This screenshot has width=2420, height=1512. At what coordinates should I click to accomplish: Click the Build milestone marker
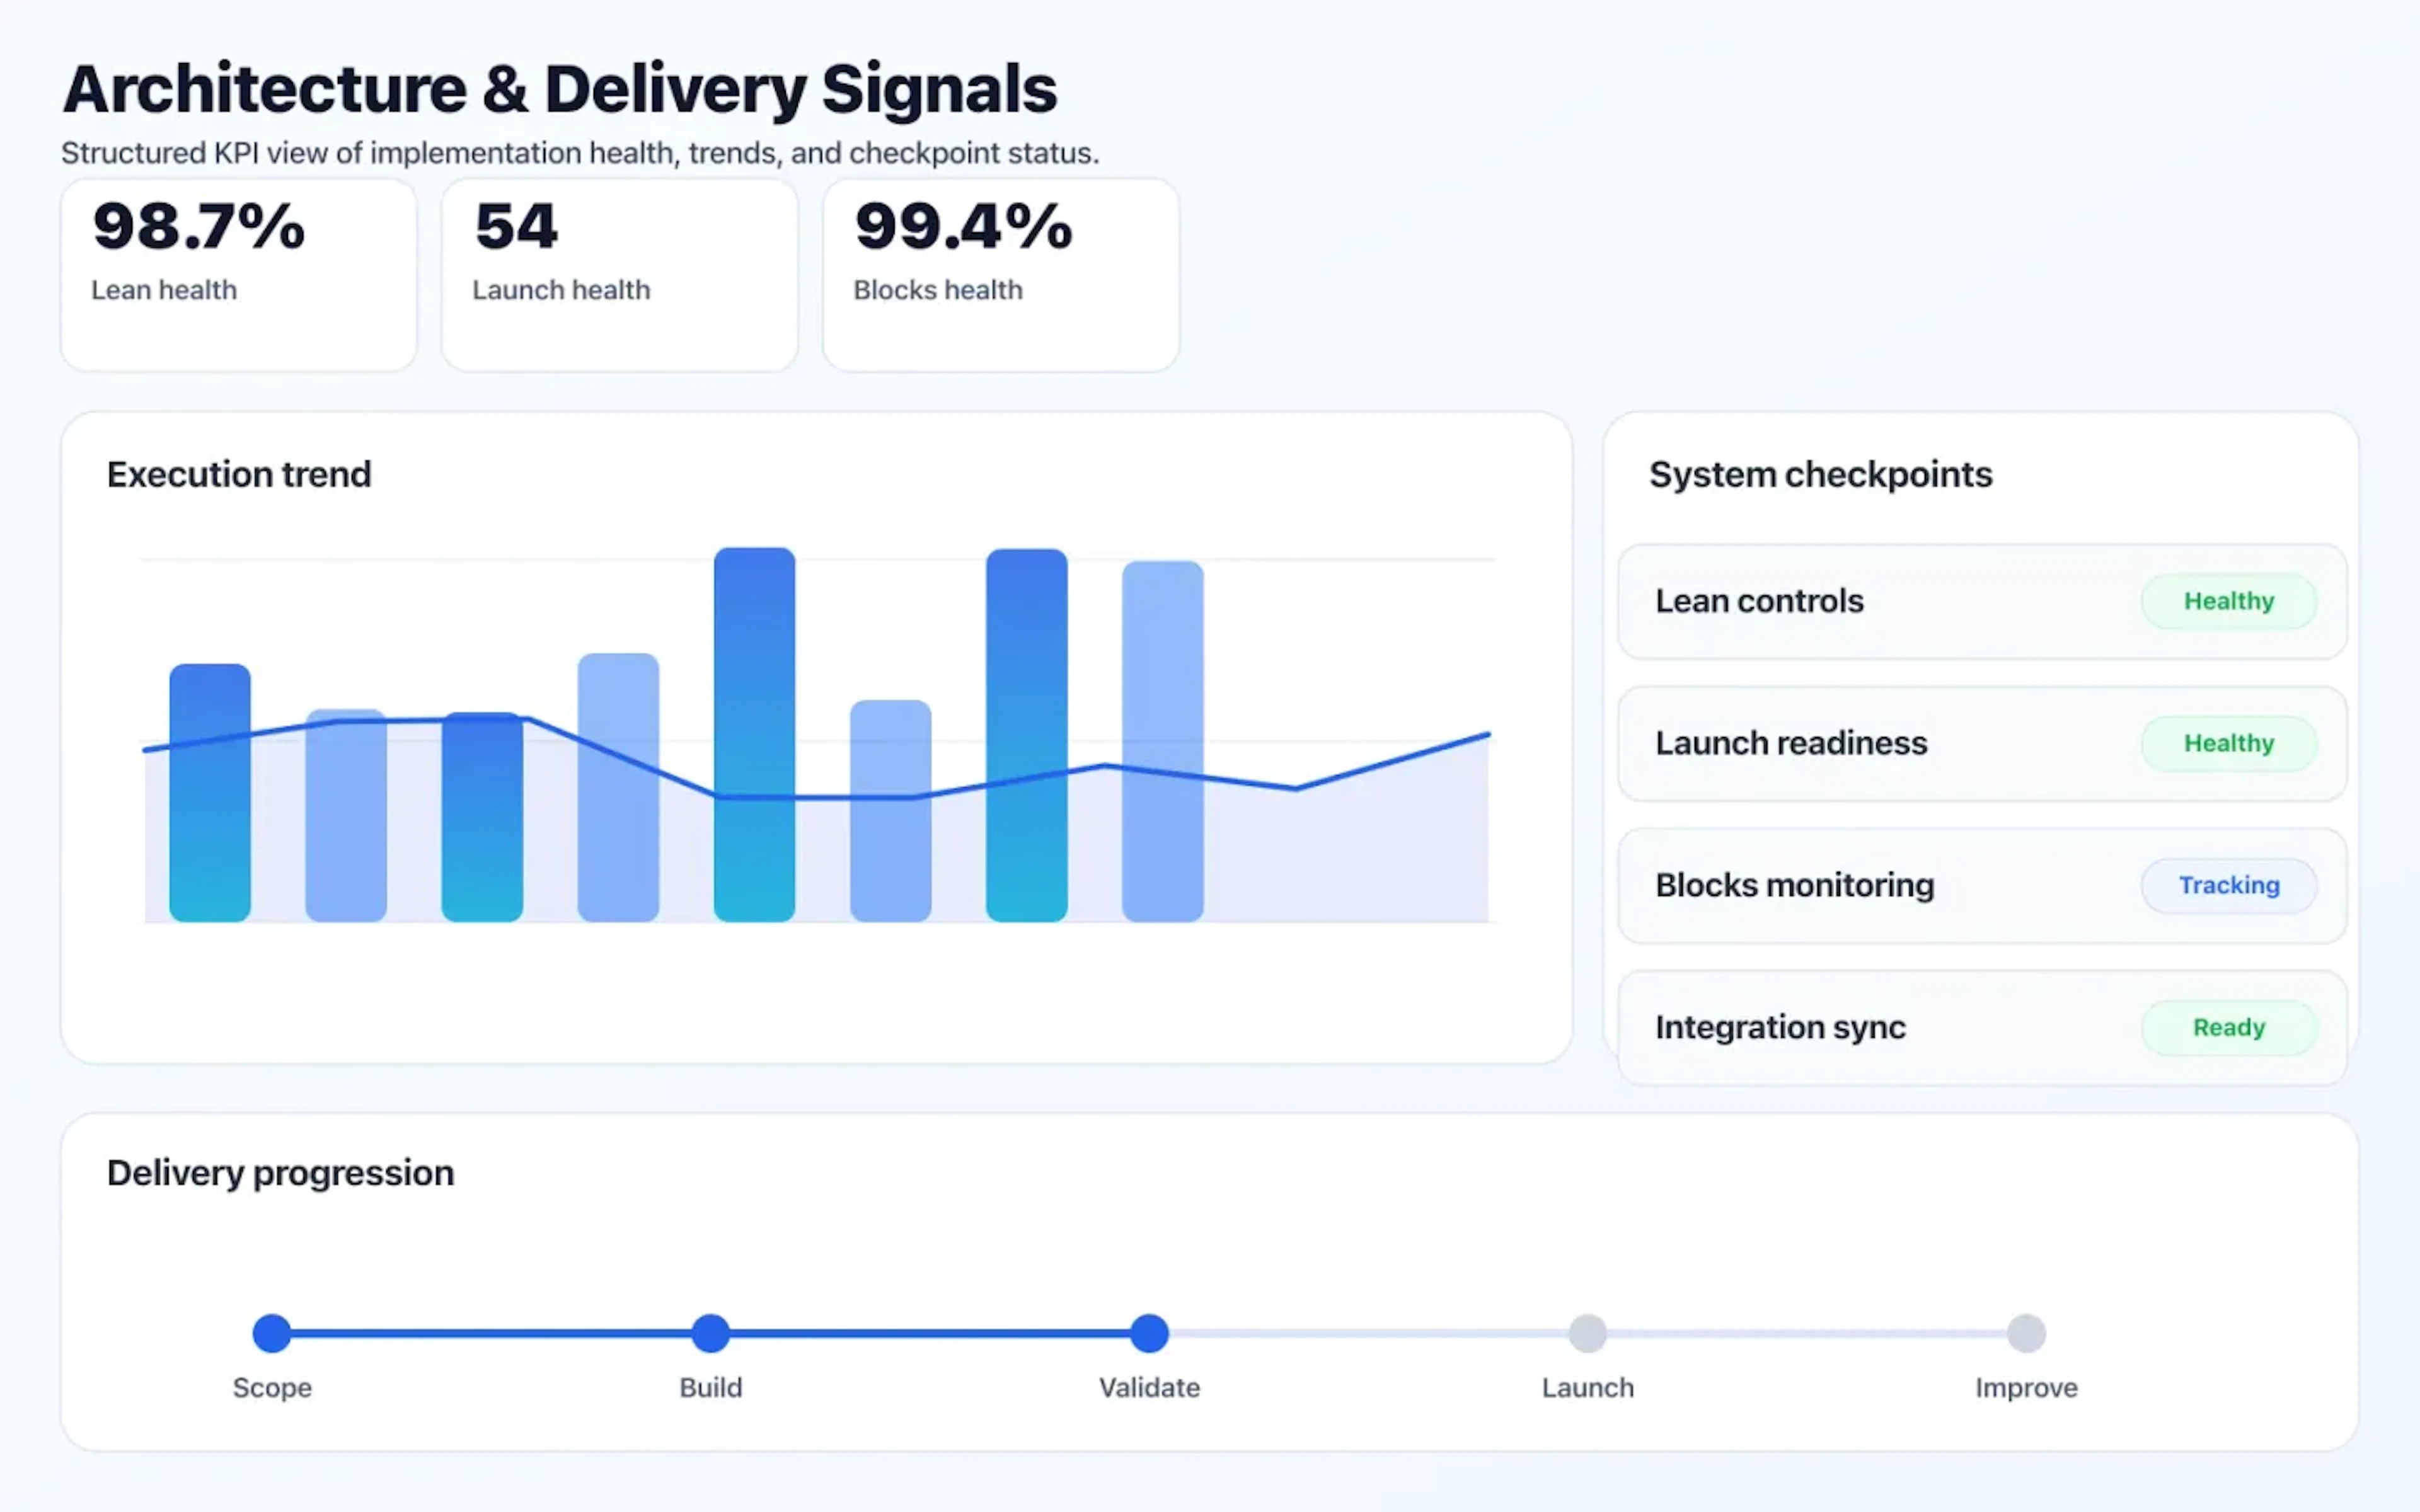click(710, 1332)
